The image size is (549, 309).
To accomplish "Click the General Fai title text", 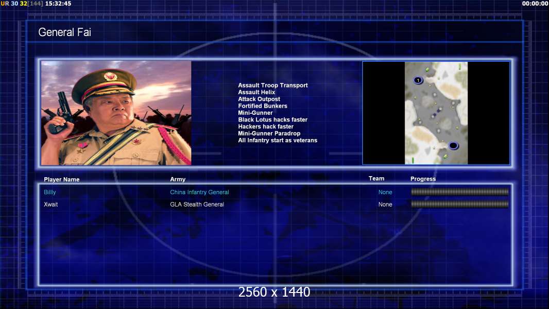I will tap(64, 32).
